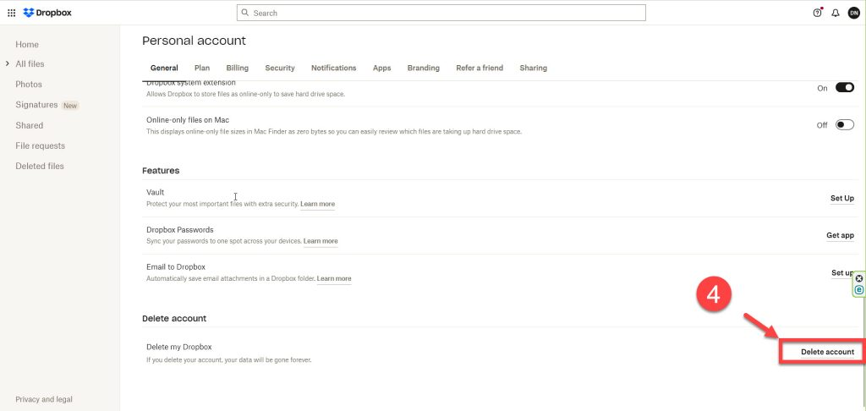Switch to the Sharing tab
The width and height of the screenshot is (866, 411).
click(534, 68)
